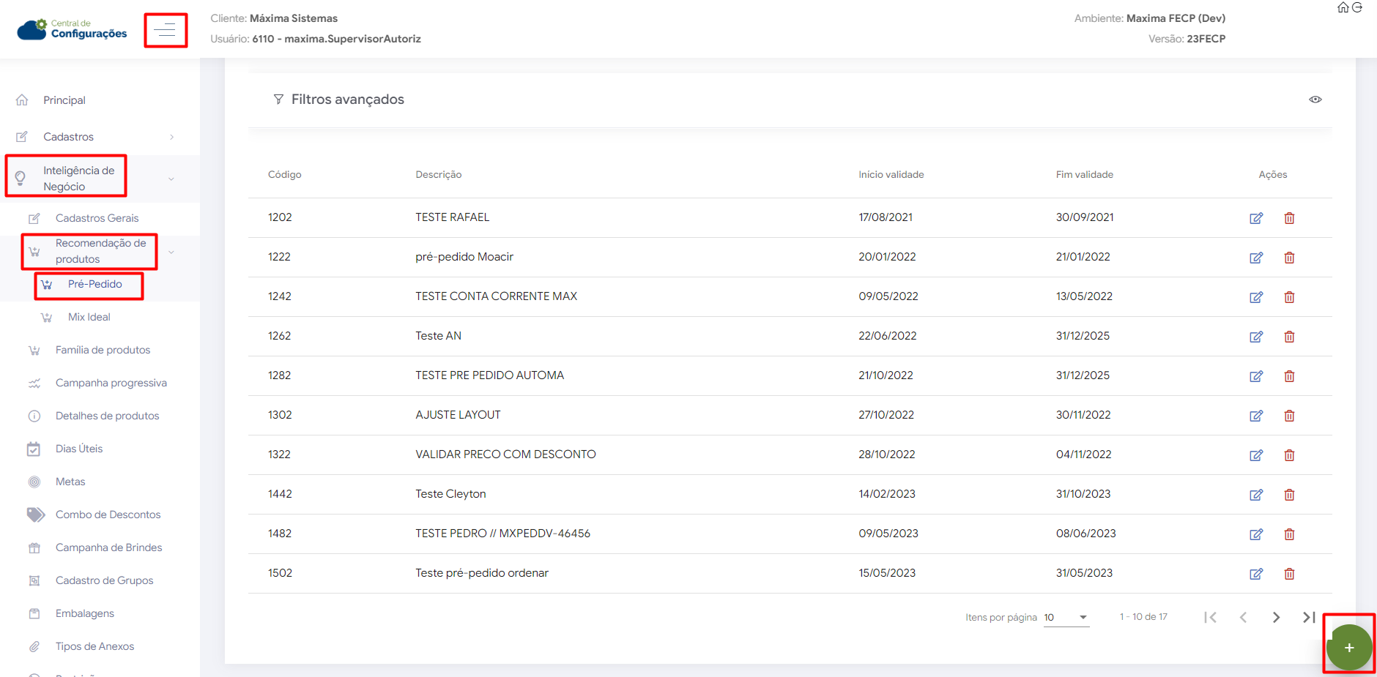The image size is (1377, 677).
Task: Open the items per page dropdown
Action: (x=1066, y=618)
